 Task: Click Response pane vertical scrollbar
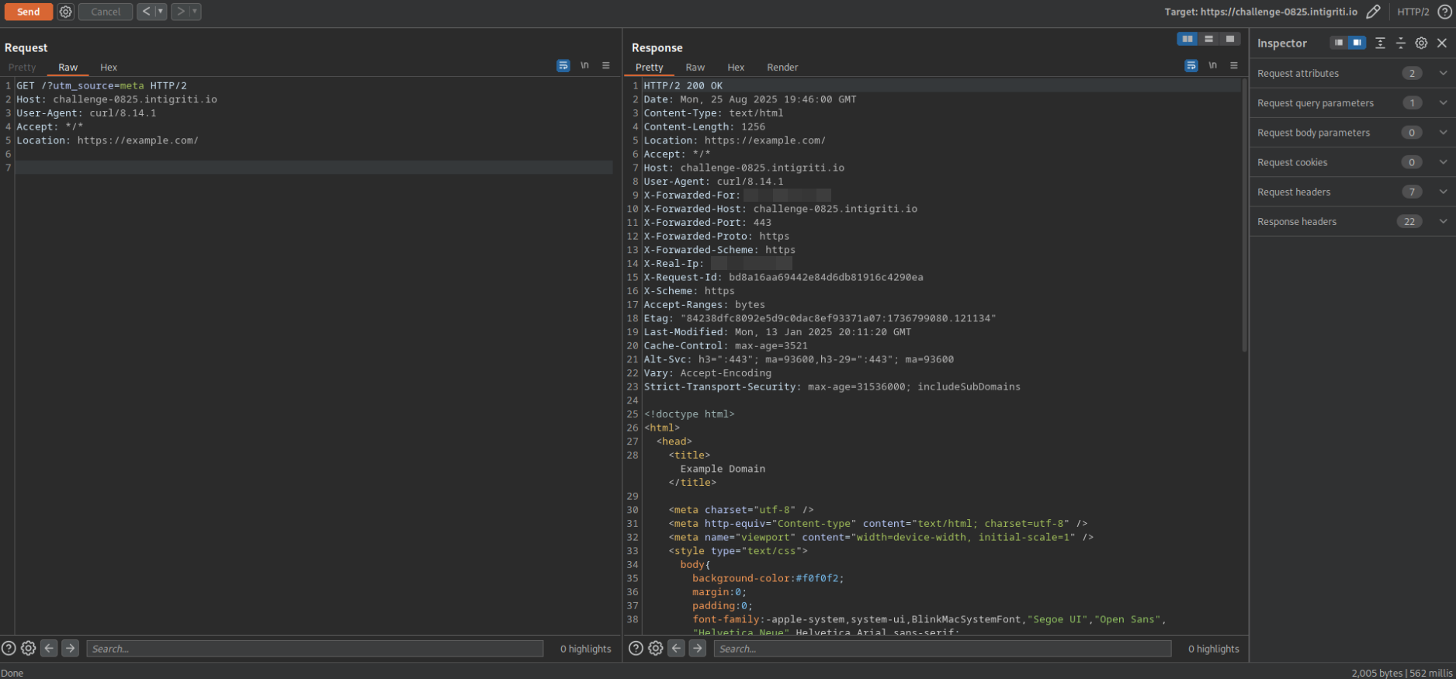[x=1244, y=216]
